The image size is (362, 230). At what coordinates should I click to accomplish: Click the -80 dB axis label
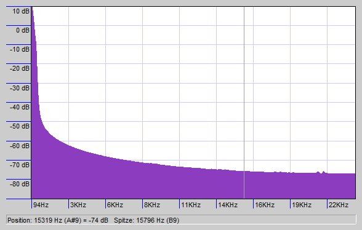click(20, 184)
